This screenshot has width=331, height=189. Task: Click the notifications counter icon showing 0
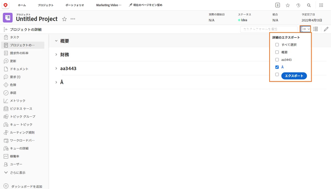277,5
